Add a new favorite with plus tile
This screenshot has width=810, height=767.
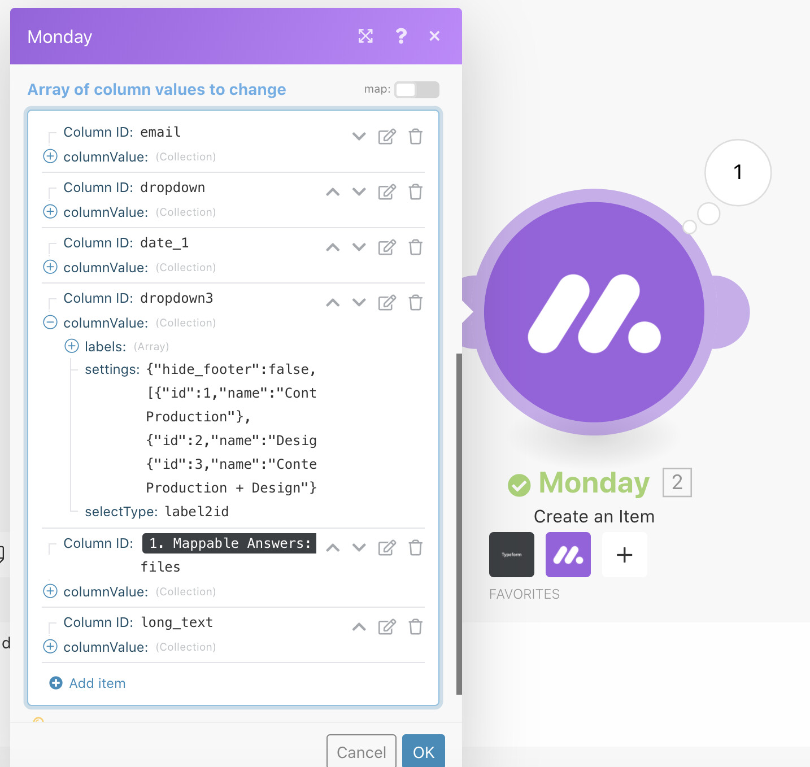[625, 555]
